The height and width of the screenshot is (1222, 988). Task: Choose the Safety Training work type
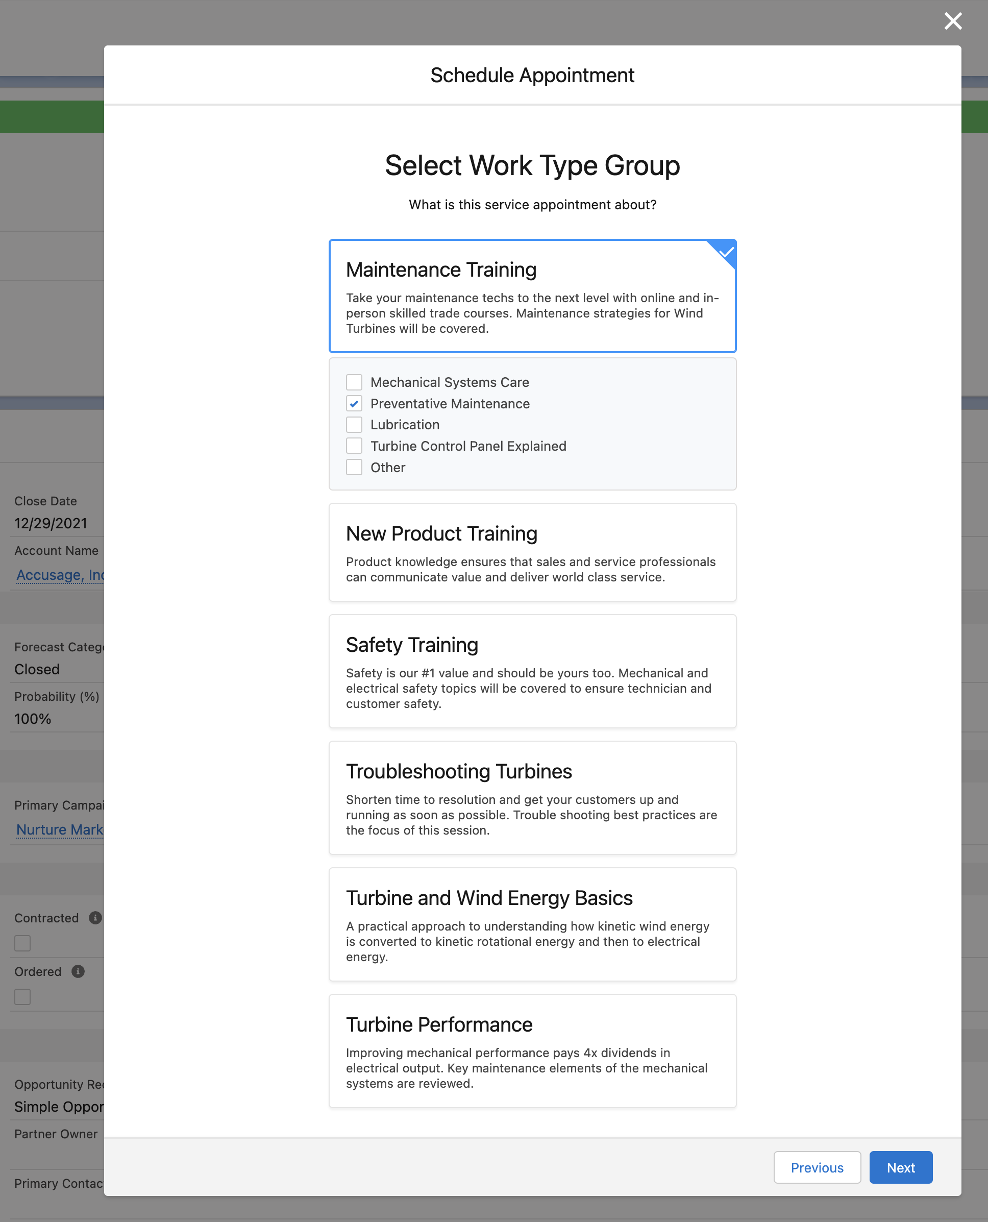[x=532, y=671]
